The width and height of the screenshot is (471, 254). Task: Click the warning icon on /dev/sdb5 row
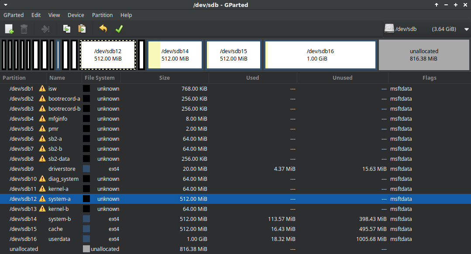coord(42,129)
